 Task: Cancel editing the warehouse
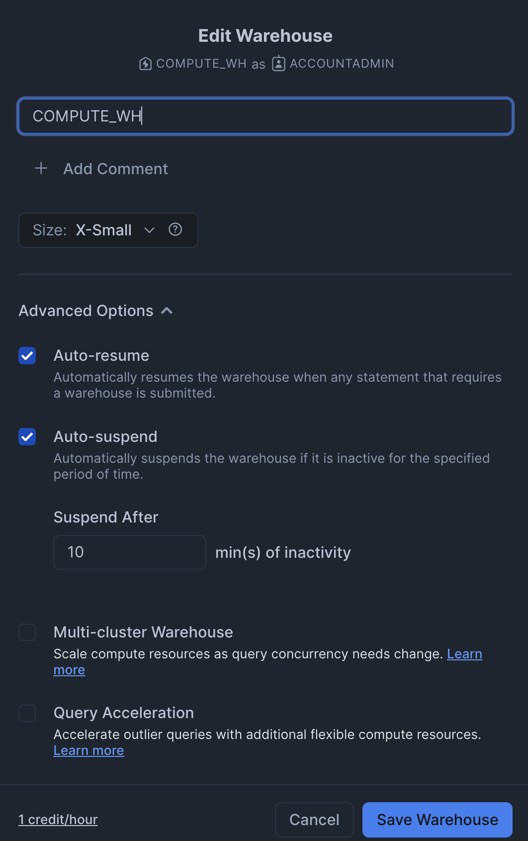(x=314, y=820)
